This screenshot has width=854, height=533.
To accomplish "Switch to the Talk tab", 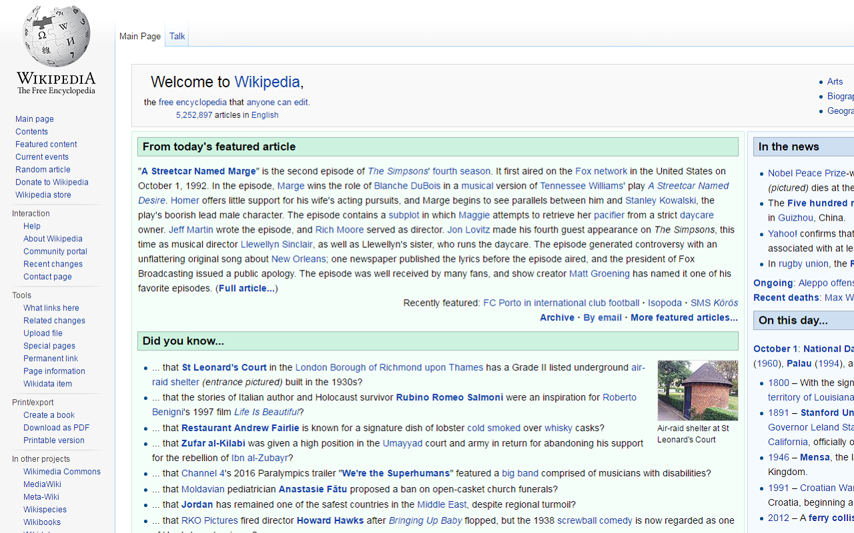I will click(x=177, y=37).
